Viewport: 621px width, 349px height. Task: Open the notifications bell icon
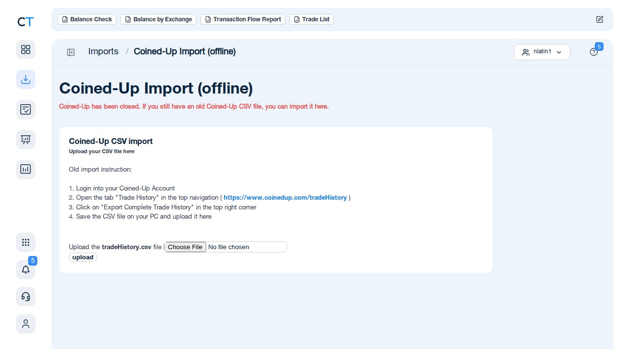(x=26, y=270)
